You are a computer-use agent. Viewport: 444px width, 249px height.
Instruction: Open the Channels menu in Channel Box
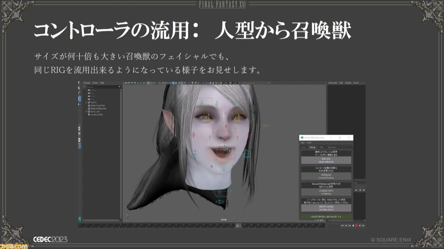point(333,83)
